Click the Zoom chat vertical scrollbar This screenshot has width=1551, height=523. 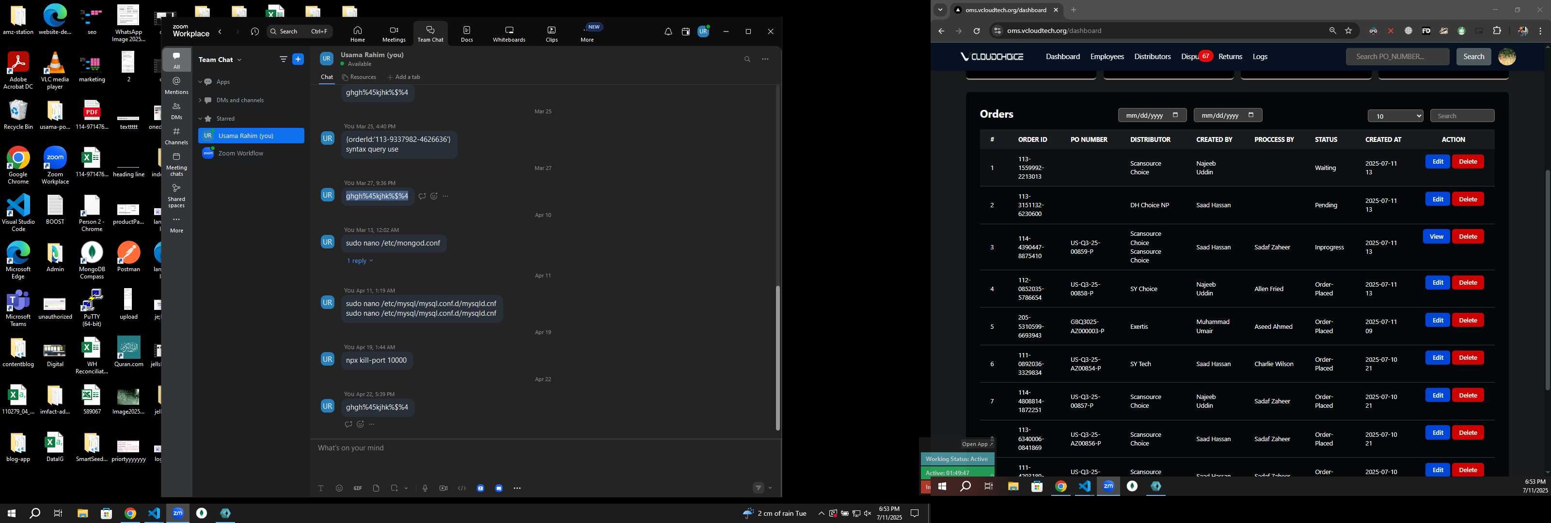click(x=777, y=357)
